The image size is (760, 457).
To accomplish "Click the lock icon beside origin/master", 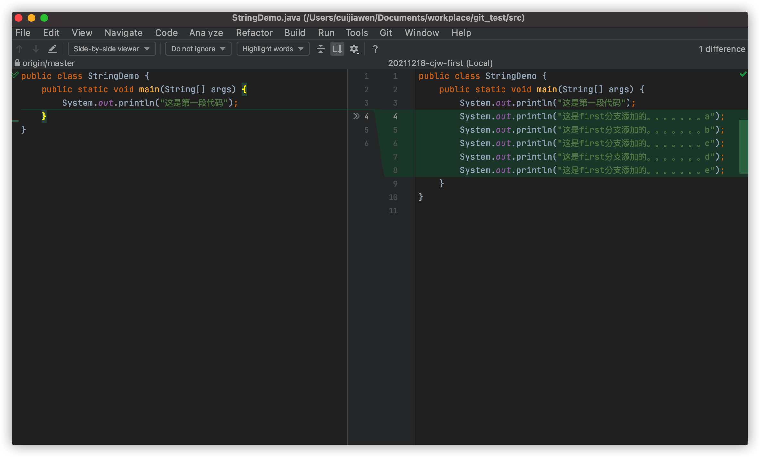I will [17, 63].
